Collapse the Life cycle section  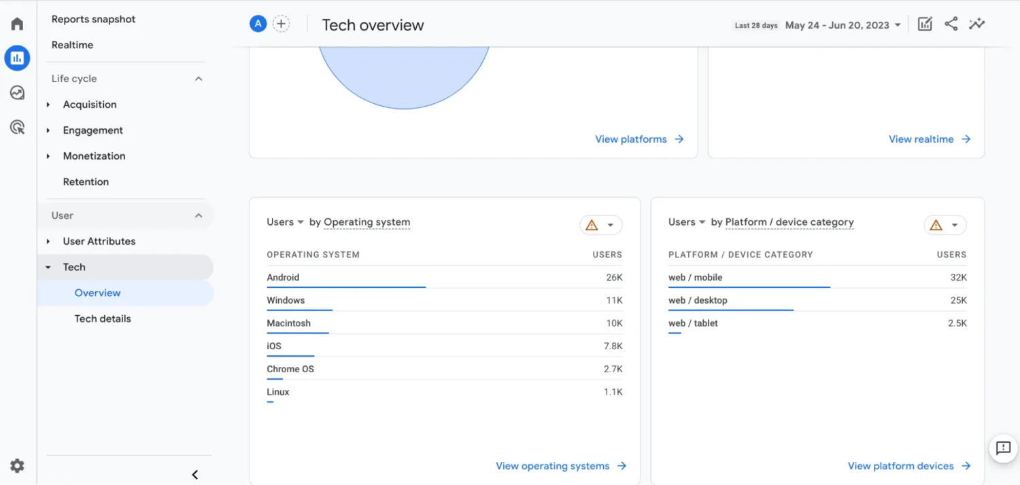(199, 79)
